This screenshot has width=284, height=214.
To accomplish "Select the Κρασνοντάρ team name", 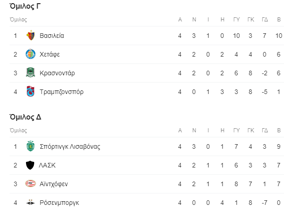I will tap(57, 73).
